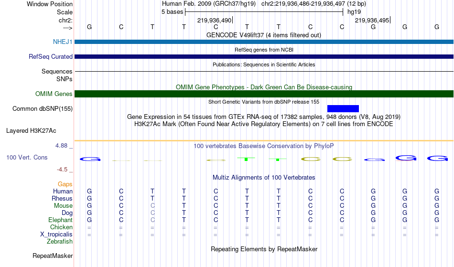Click the Multiz Alignments of 100 Vertebrates title
The width and height of the screenshot is (454, 267).
coord(264,177)
